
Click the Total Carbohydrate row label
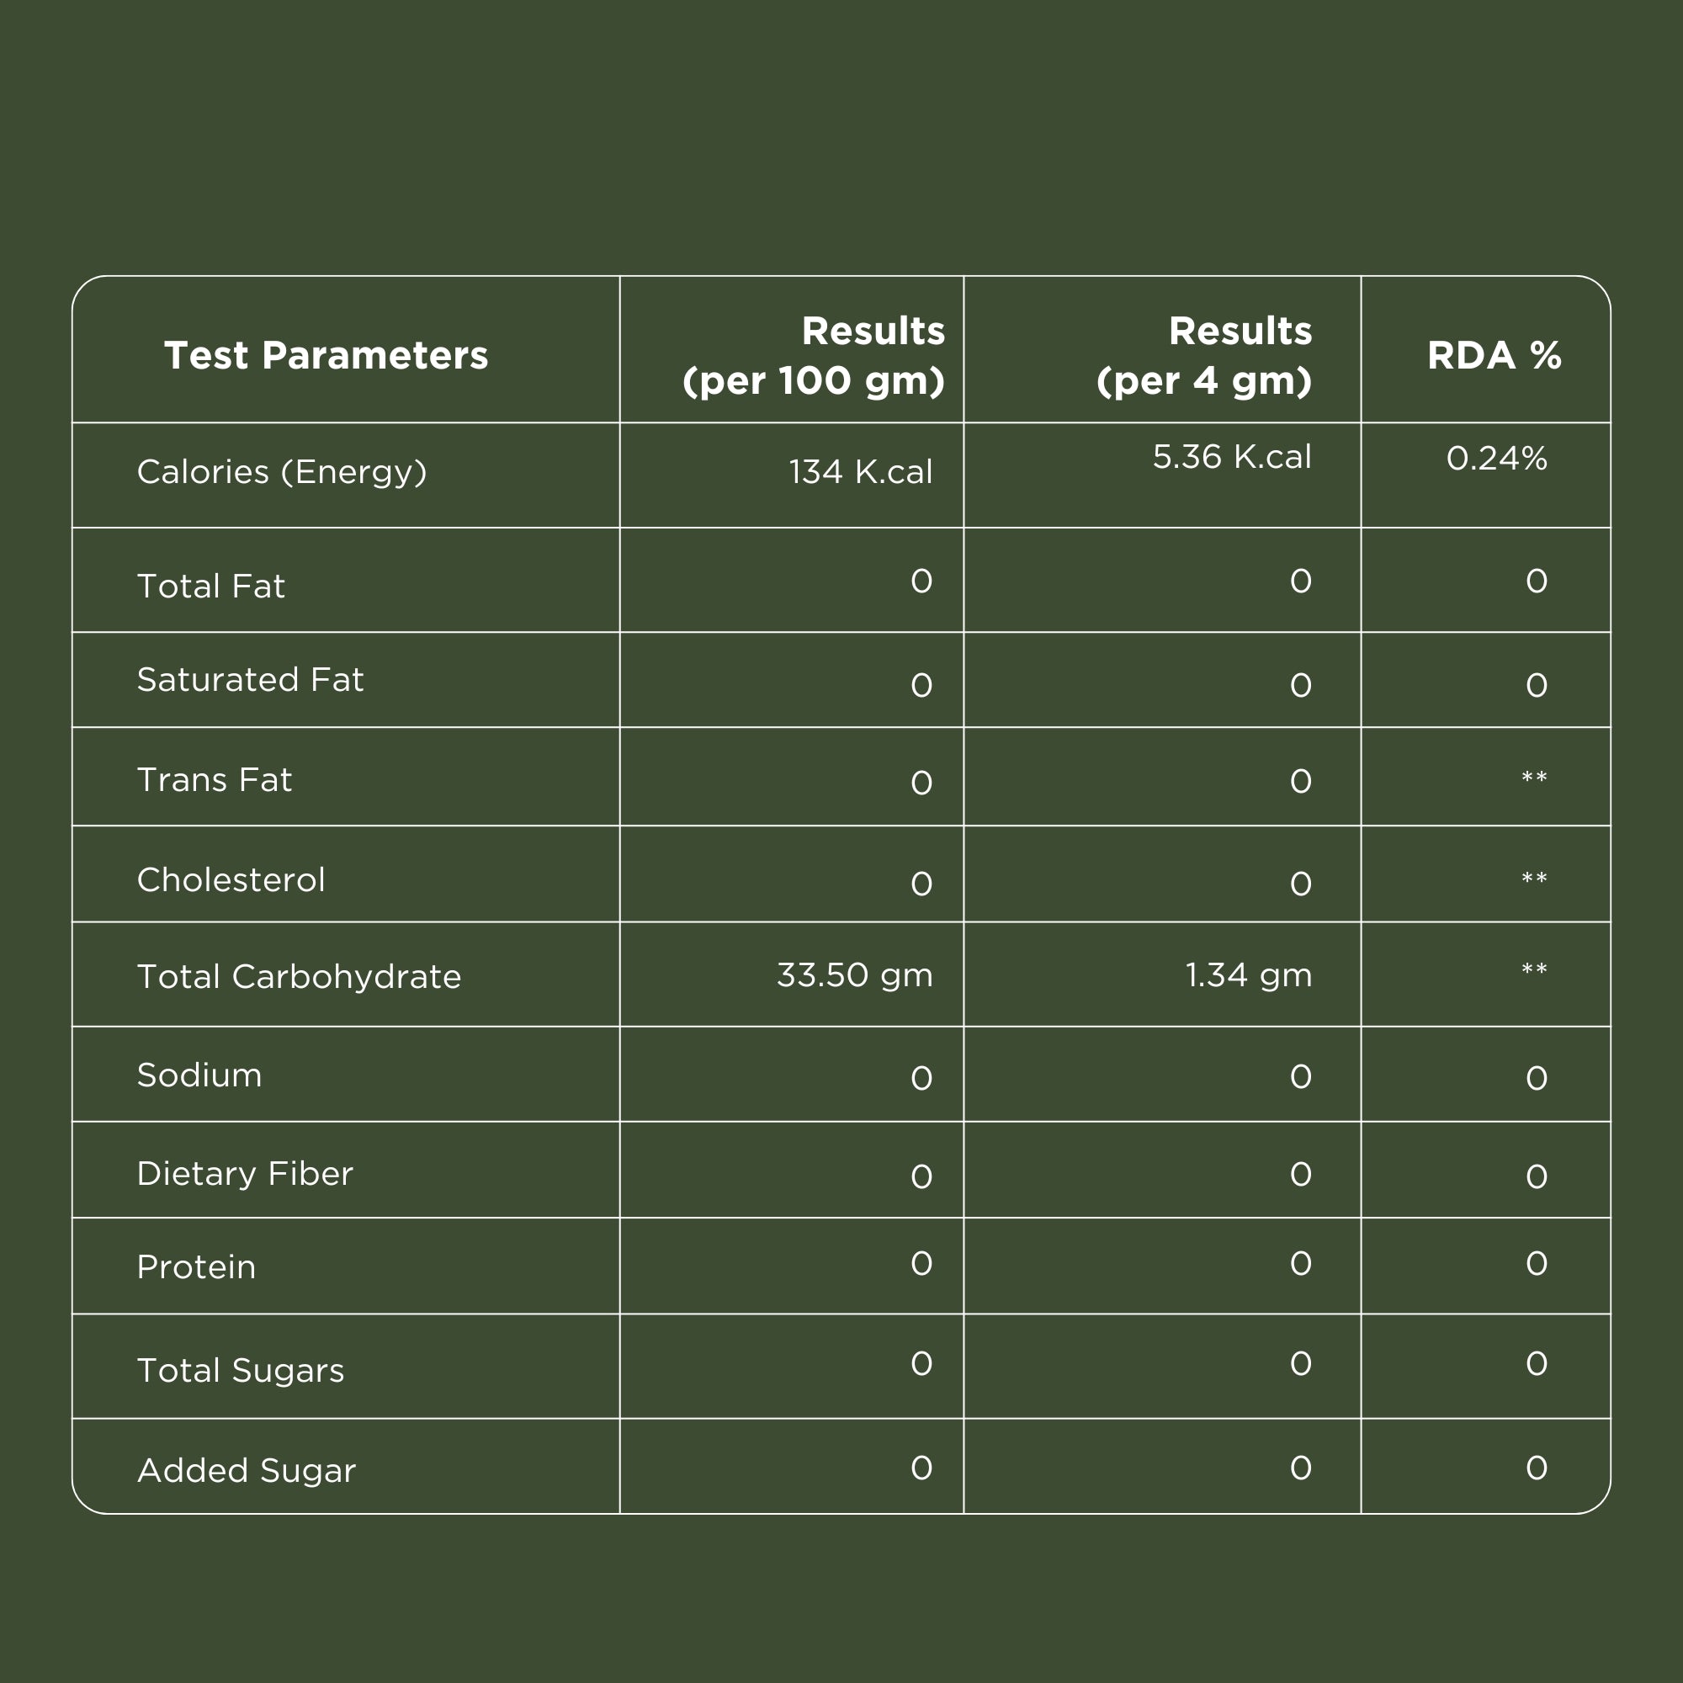(299, 976)
